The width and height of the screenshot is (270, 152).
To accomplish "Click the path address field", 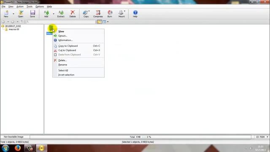I will coord(61,22).
